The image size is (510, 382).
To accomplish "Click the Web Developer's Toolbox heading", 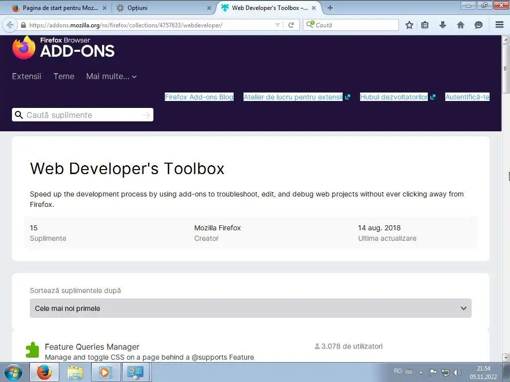I will click(127, 169).
